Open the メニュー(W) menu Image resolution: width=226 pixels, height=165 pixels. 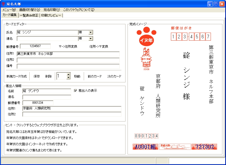pos(9,10)
